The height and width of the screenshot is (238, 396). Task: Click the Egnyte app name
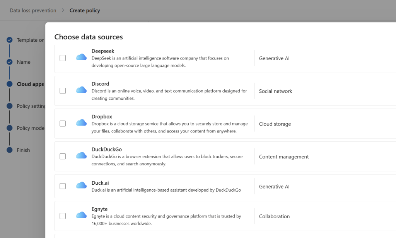click(x=99, y=209)
